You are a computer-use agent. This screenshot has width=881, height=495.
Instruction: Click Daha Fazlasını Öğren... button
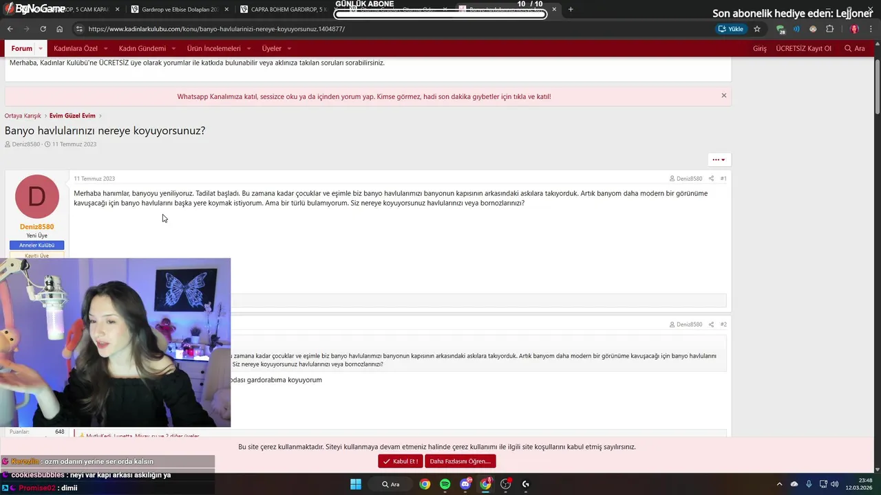click(x=460, y=461)
